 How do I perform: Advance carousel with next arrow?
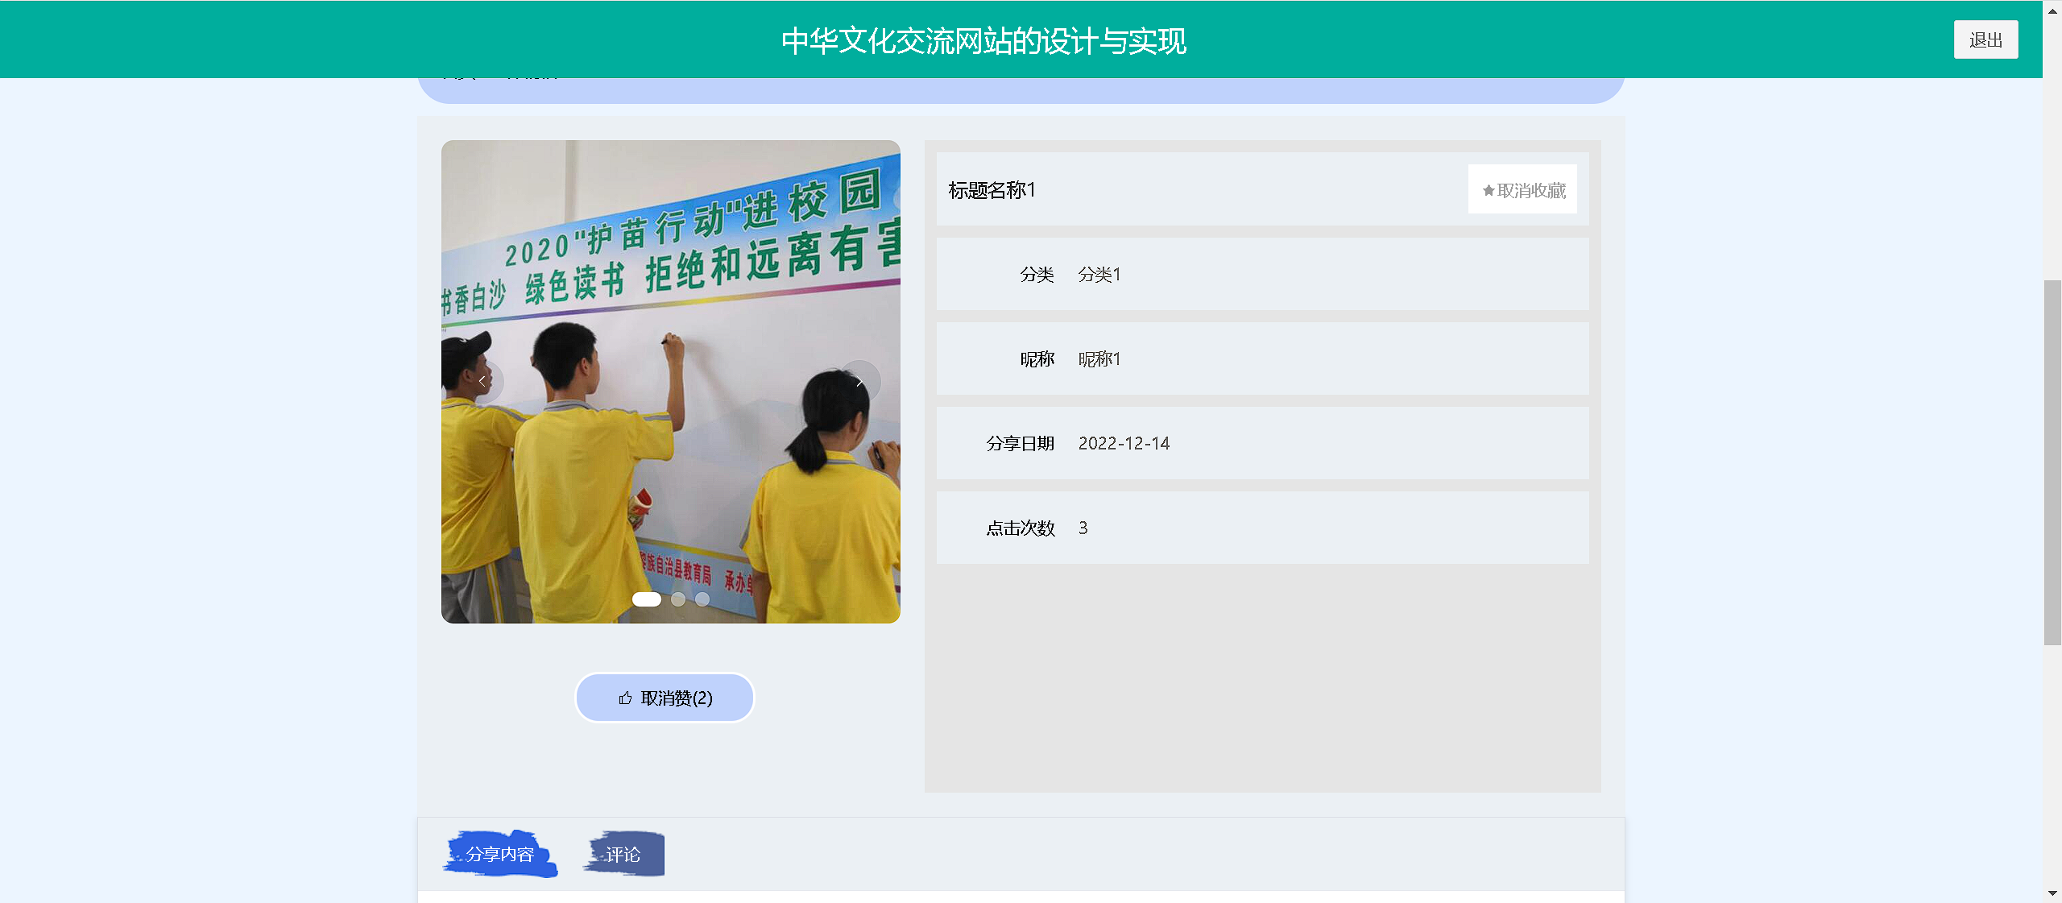pos(859,381)
